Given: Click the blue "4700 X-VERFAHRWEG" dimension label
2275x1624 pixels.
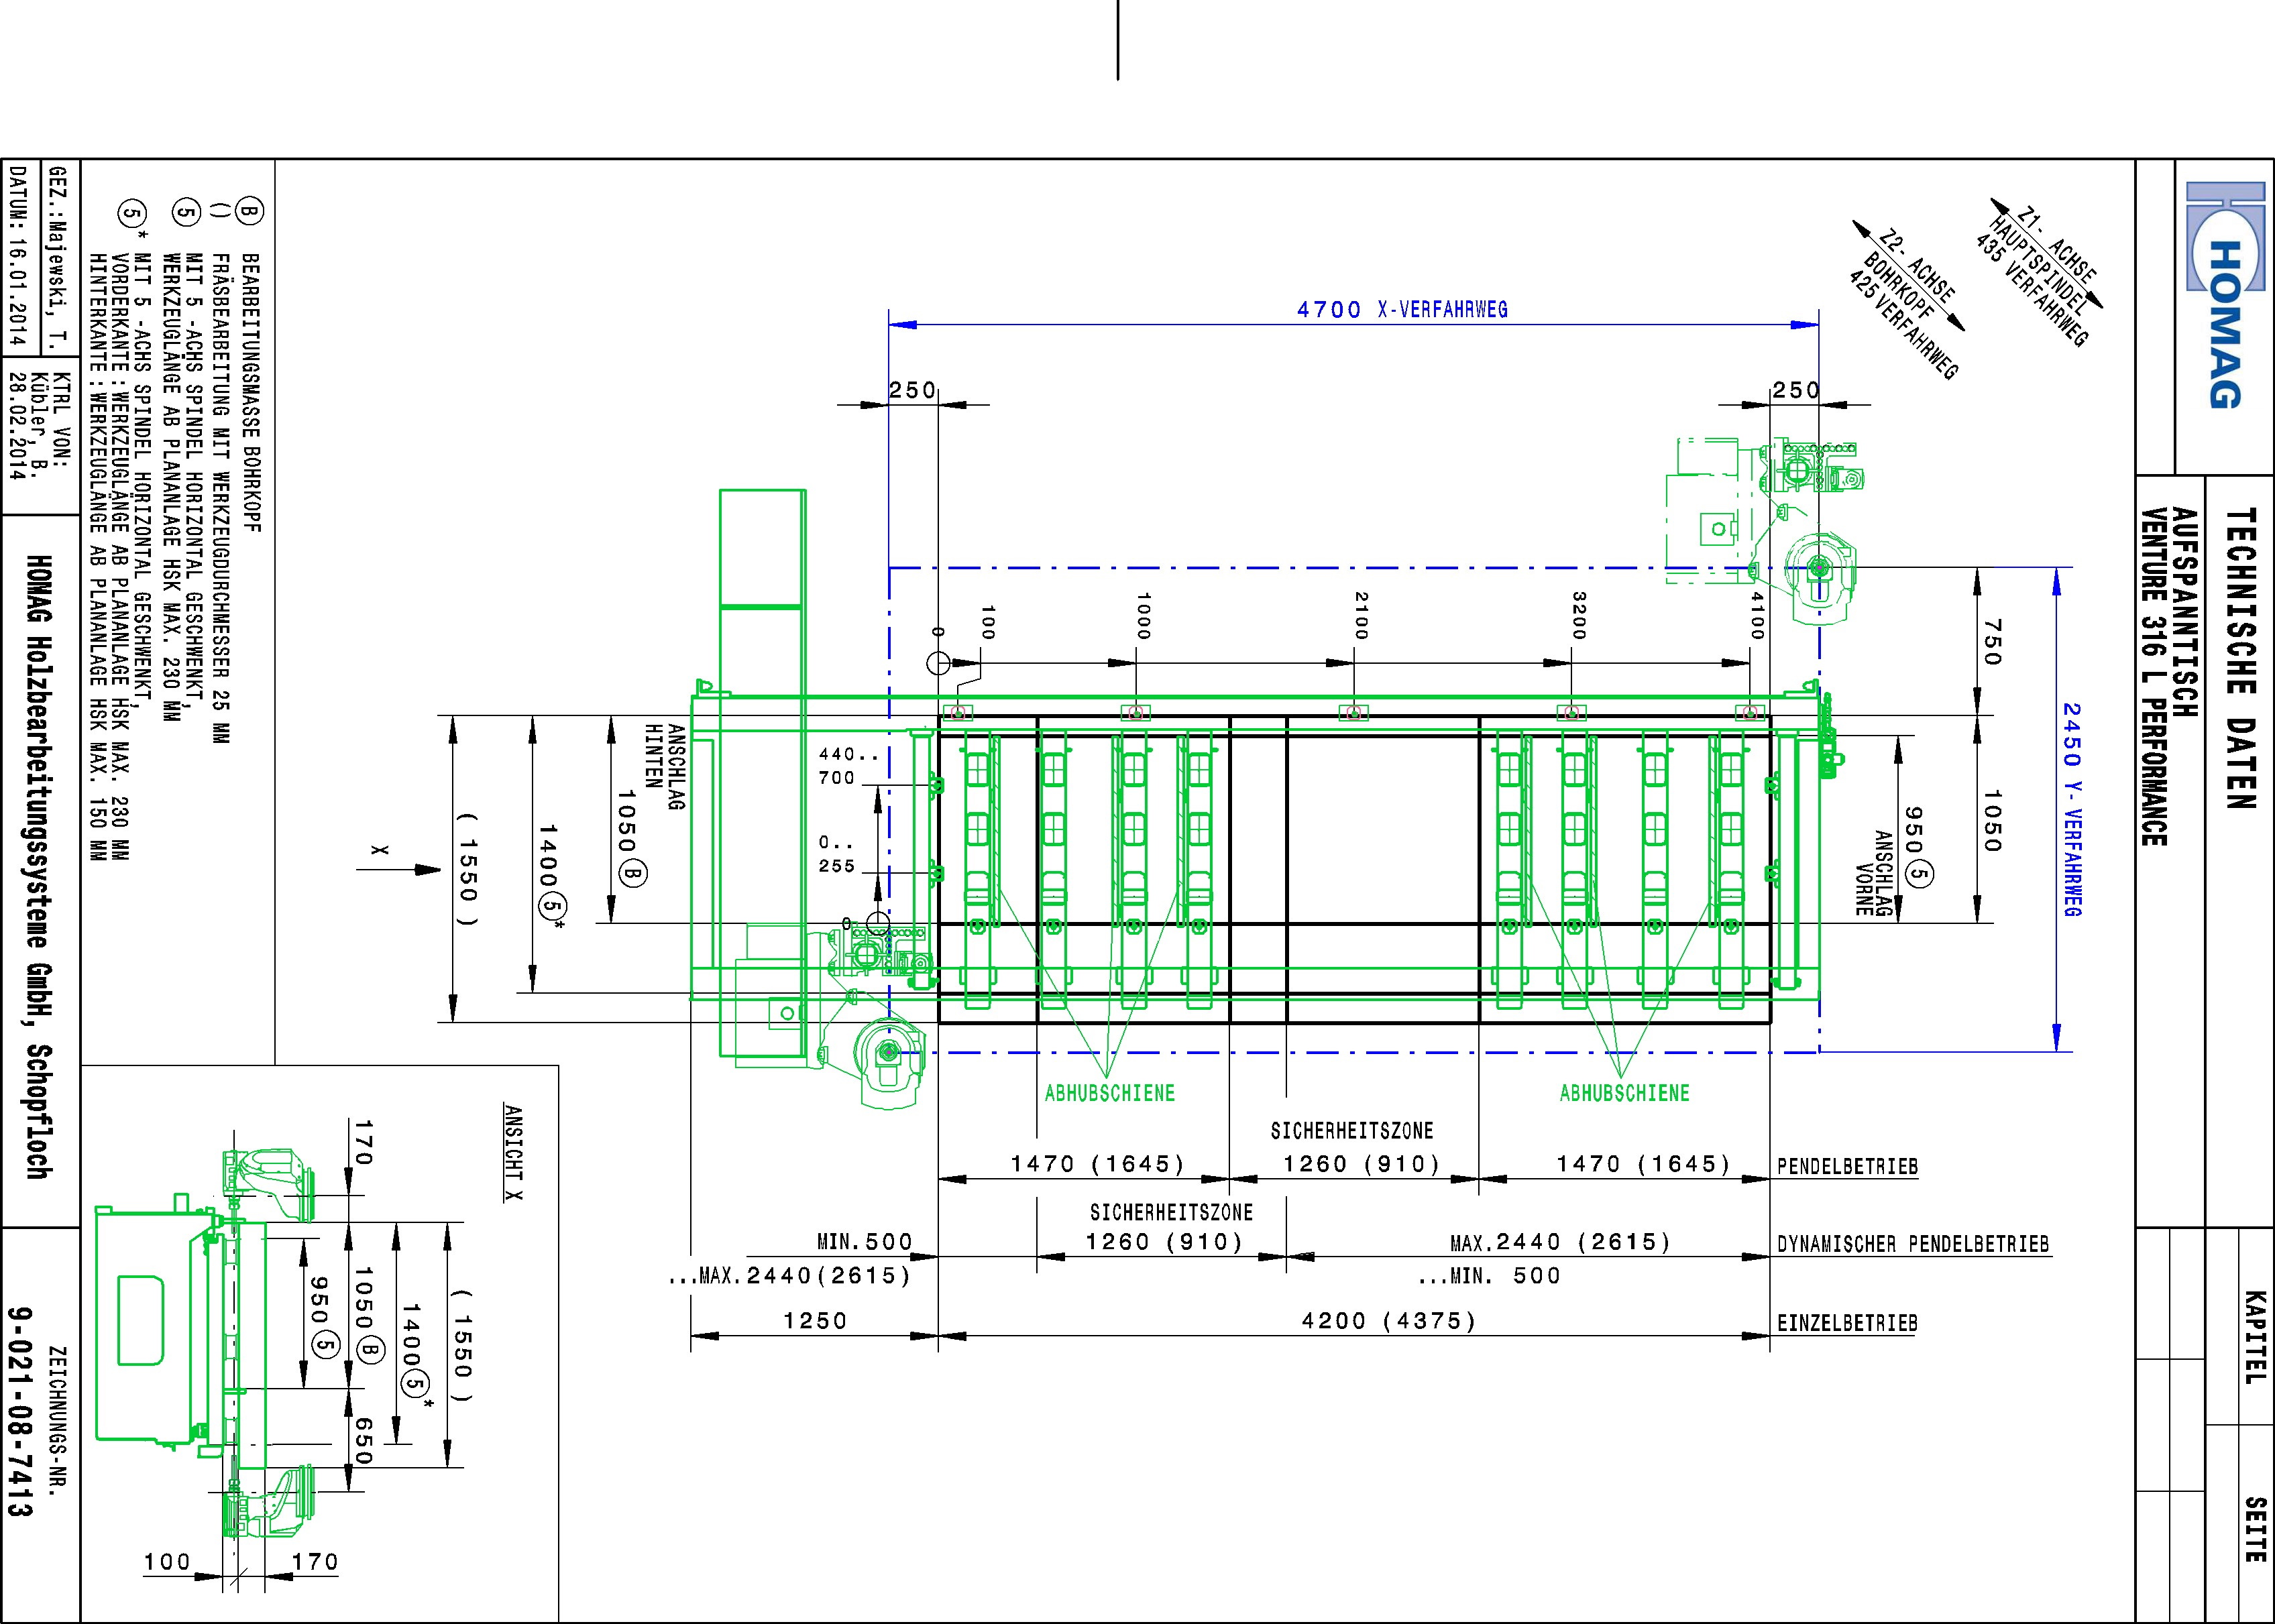Looking at the screenshot, I should pyautogui.click(x=1402, y=310).
